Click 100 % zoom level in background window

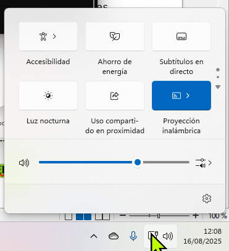click(217, 216)
